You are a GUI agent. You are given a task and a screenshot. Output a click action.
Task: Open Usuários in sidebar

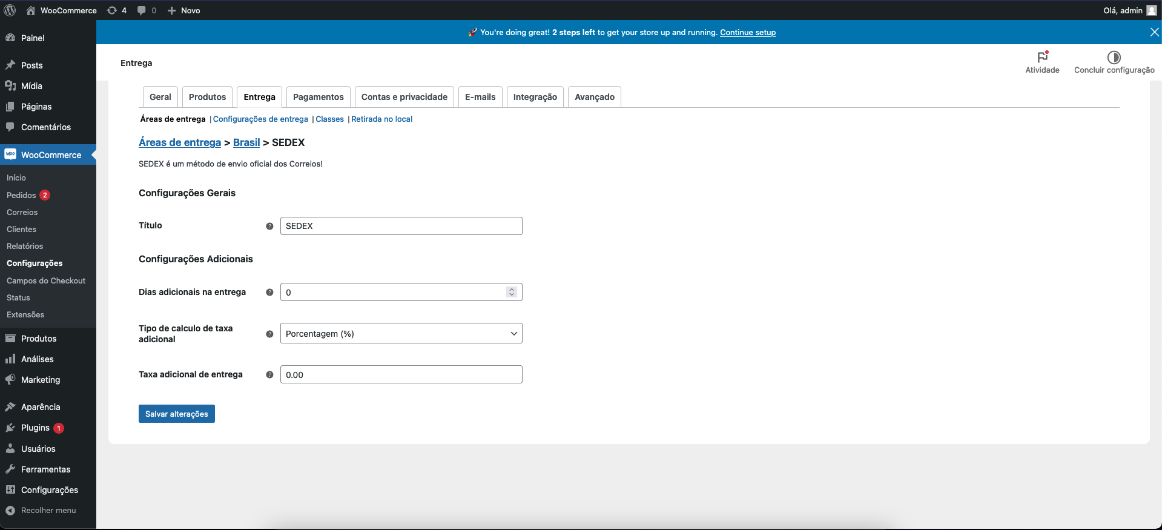click(48, 448)
